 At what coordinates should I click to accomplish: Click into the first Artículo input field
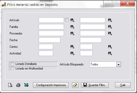pos(51,20)
